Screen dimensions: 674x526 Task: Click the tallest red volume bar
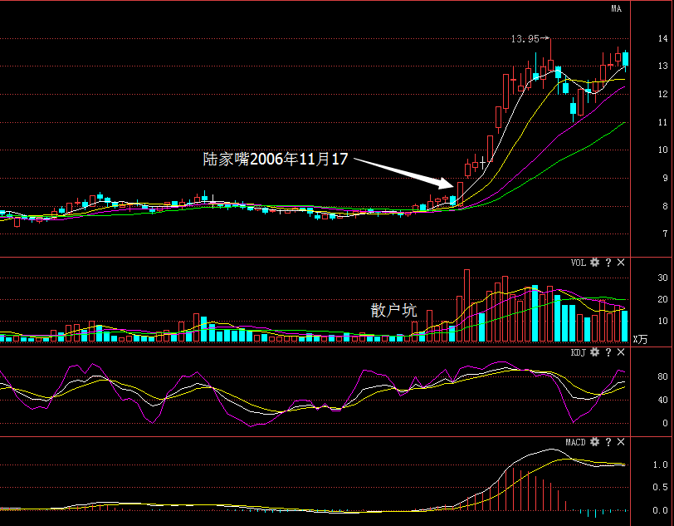tap(466, 306)
